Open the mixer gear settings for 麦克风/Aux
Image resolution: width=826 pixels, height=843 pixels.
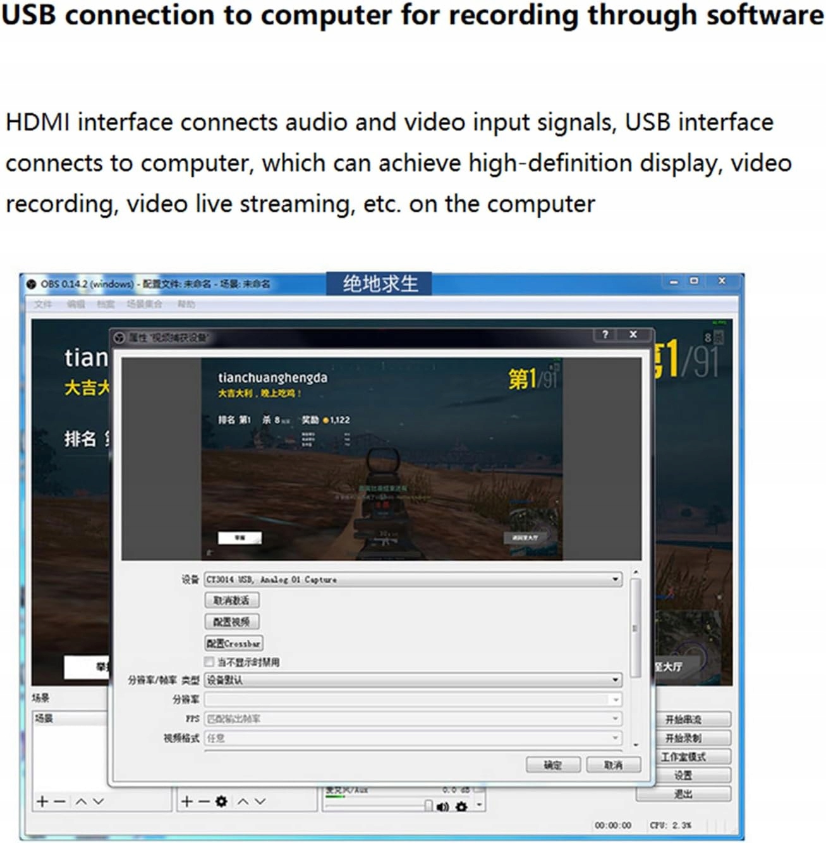pos(461,806)
